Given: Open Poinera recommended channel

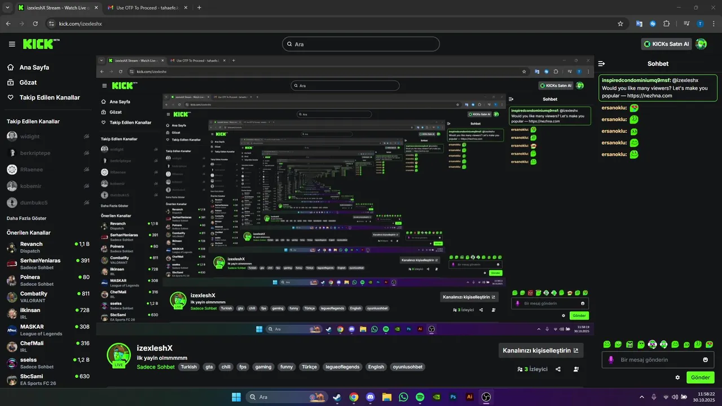Looking at the screenshot, I should [49, 280].
